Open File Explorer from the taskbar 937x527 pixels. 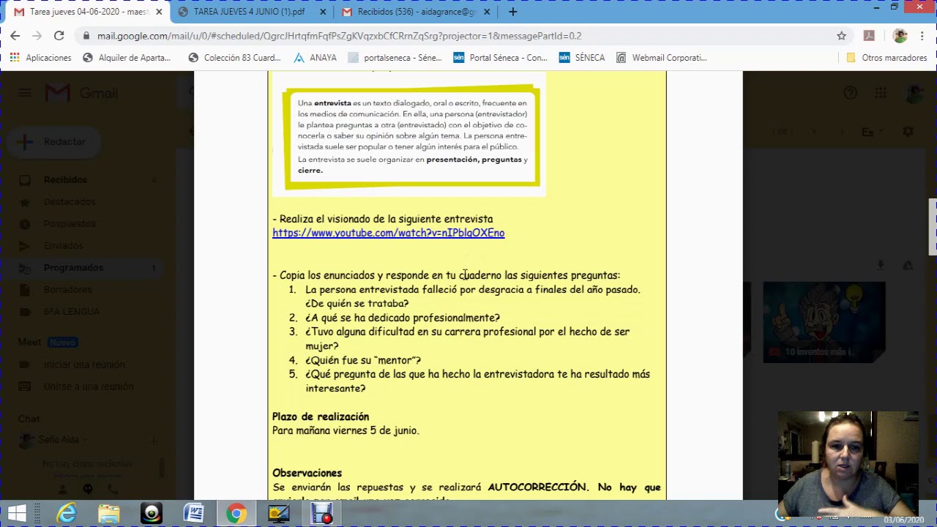109,514
